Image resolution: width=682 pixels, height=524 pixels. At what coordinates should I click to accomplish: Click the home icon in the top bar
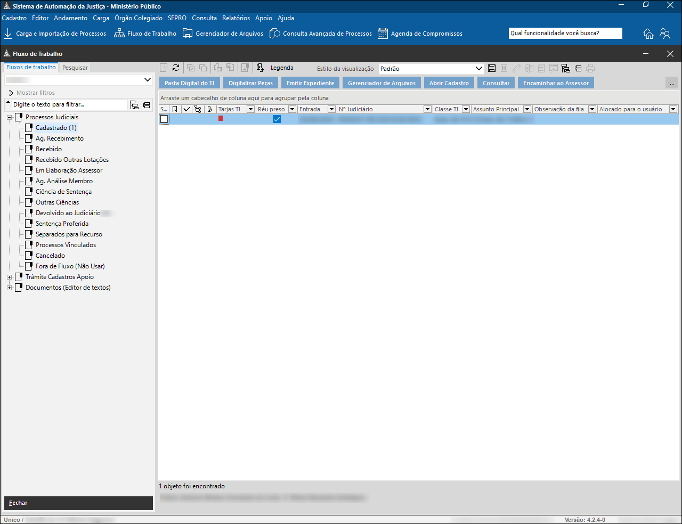pos(648,34)
